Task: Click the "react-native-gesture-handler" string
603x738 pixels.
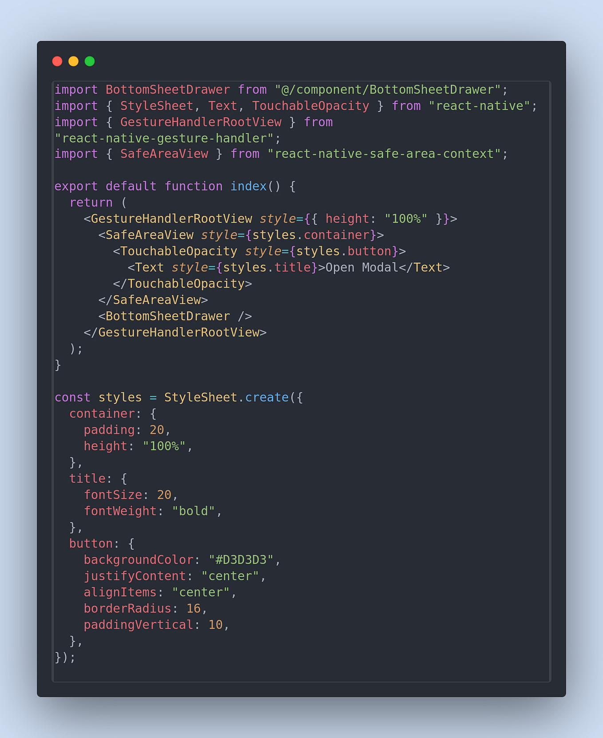Action: tap(164, 139)
